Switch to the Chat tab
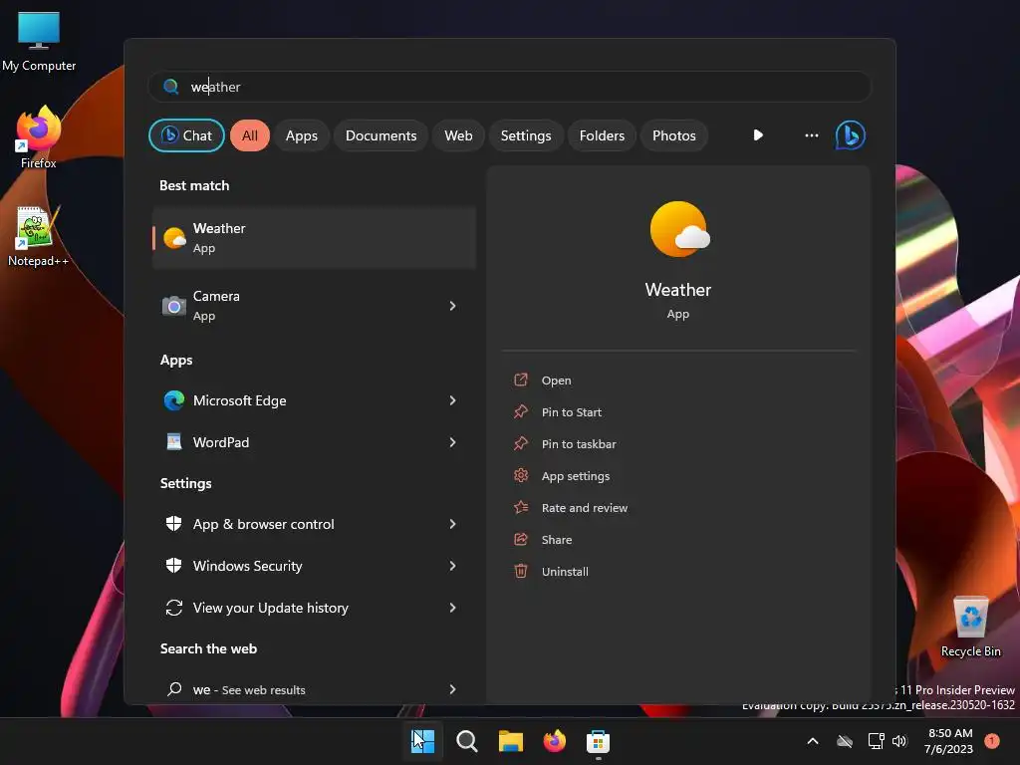1020x765 pixels. tap(186, 135)
